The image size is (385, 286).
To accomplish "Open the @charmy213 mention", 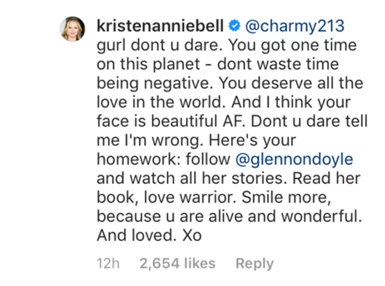I will tap(295, 26).
